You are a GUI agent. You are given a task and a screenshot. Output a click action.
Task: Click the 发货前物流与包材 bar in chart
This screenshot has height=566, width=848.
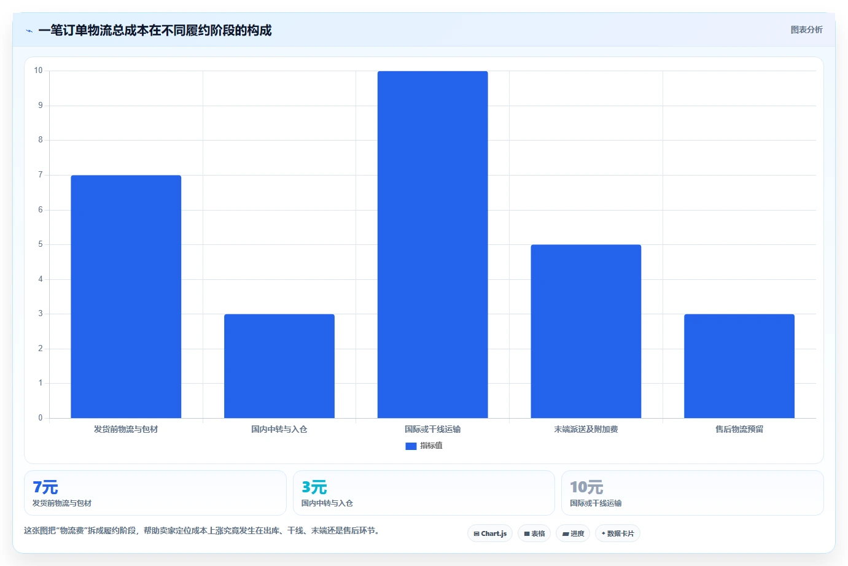pos(126,297)
